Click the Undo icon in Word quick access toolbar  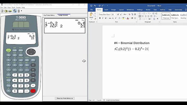click(95, 6)
